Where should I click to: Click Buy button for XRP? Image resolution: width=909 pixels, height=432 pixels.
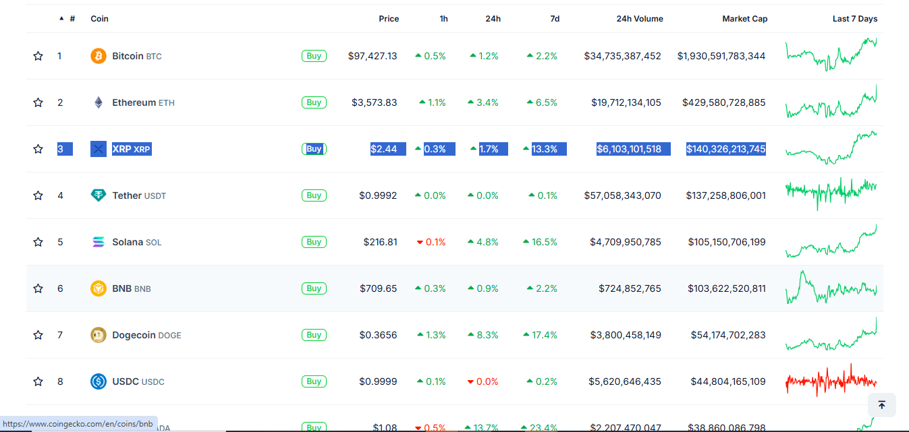click(x=314, y=149)
